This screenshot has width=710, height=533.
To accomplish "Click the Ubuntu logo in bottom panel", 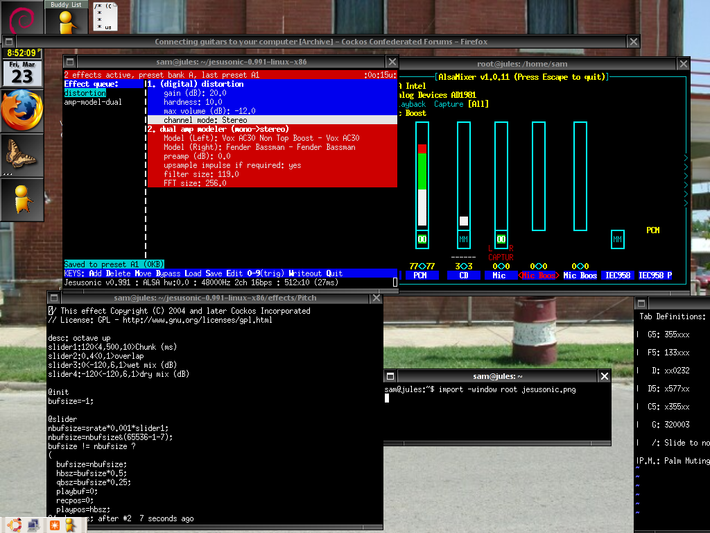I will tap(13, 525).
